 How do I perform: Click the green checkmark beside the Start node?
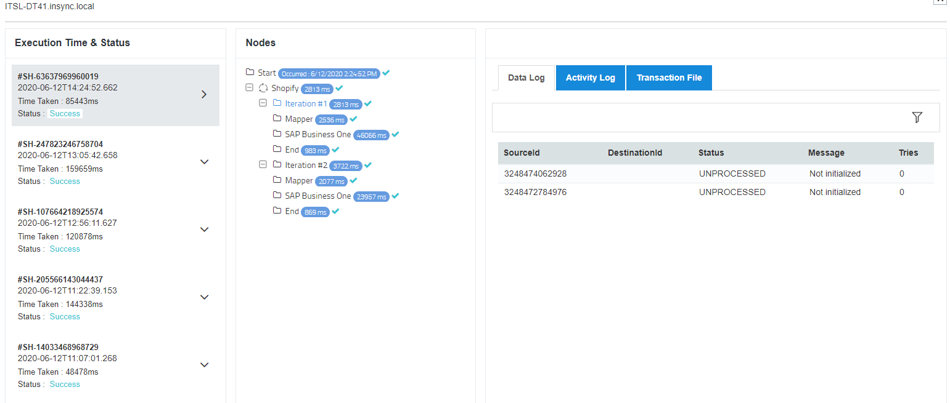pos(386,72)
